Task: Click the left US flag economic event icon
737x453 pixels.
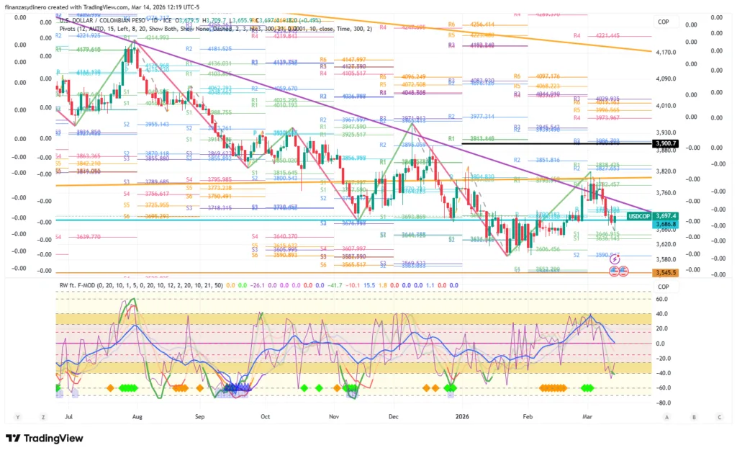Action: [x=615, y=271]
